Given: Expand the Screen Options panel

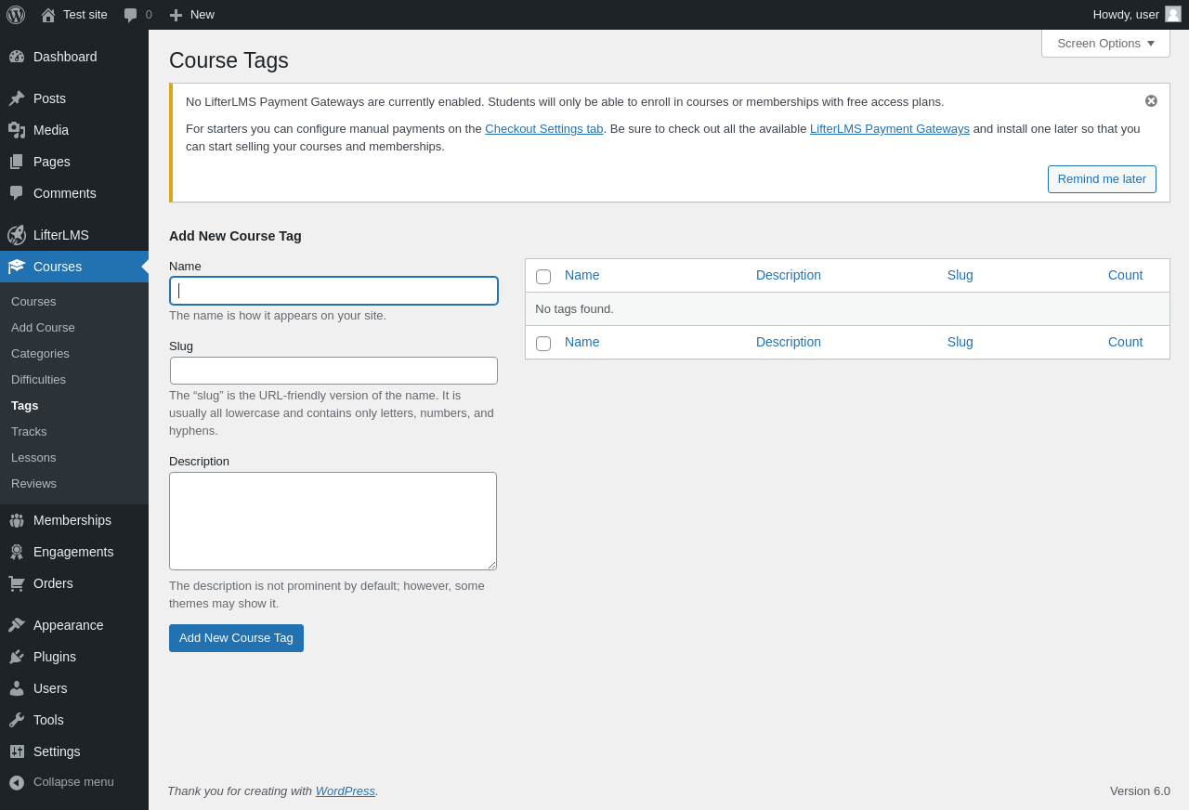Looking at the screenshot, I should 1105,43.
